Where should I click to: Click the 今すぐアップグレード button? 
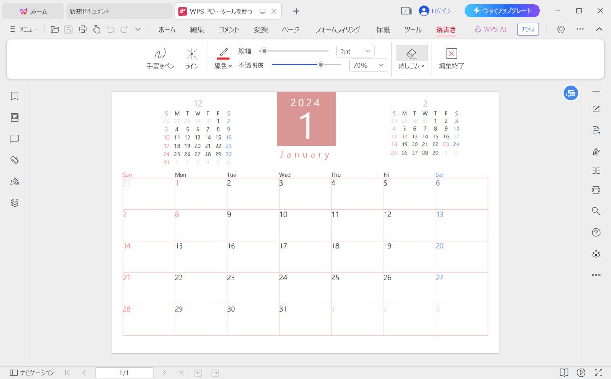click(x=502, y=10)
